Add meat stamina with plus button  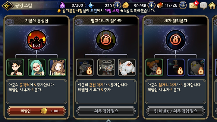(x=183, y=5)
